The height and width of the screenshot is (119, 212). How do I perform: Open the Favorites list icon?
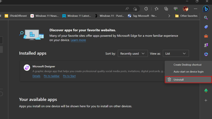click(x=157, y=9)
